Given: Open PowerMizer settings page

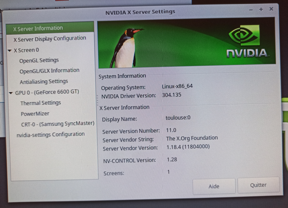Looking at the screenshot, I should tap(35, 114).
